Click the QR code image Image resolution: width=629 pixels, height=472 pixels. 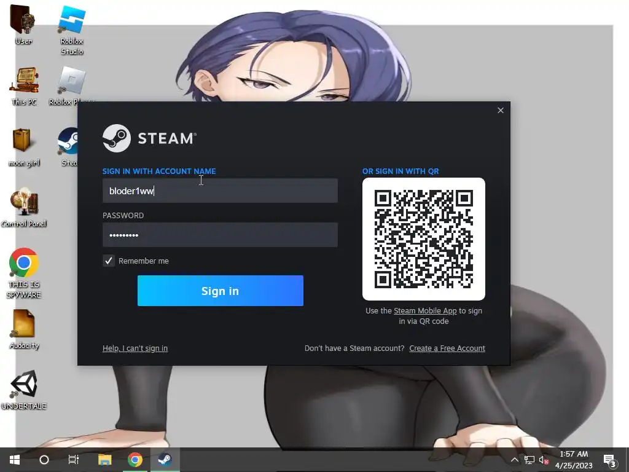point(424,239)
